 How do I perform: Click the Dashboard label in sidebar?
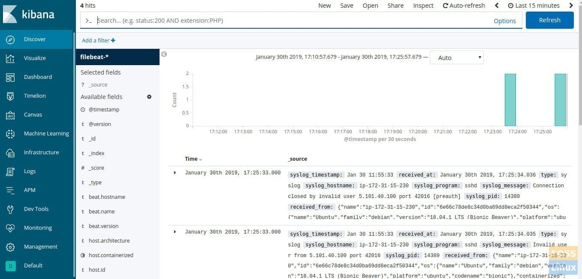coord(38,77)
